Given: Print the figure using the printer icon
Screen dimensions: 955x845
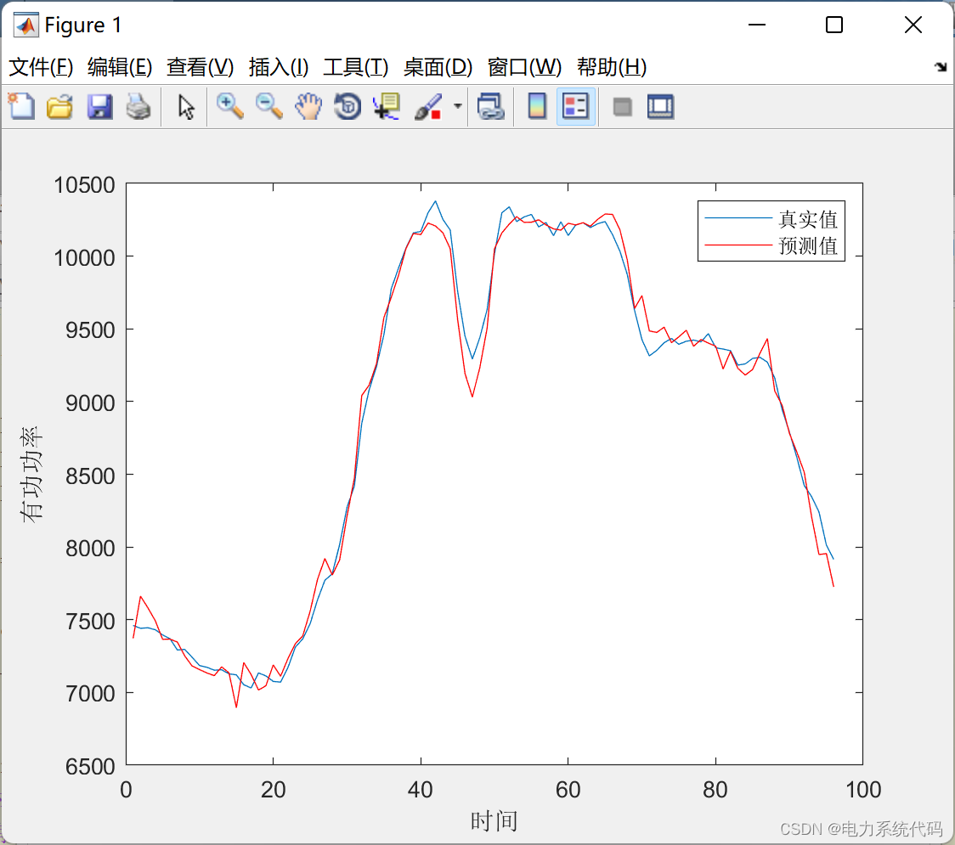Looking at the screenshot, I should pos(138,107).
